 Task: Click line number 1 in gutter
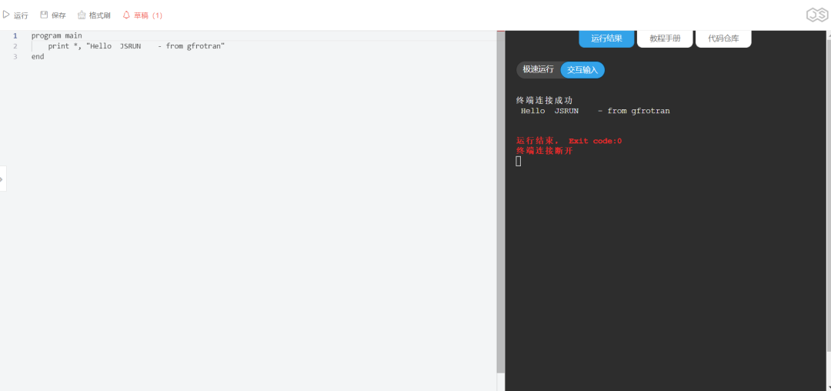[15, 36]
